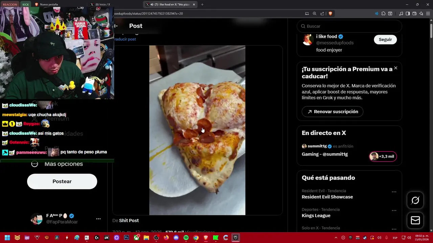Open more options for Kings League trend

(394, 210)
